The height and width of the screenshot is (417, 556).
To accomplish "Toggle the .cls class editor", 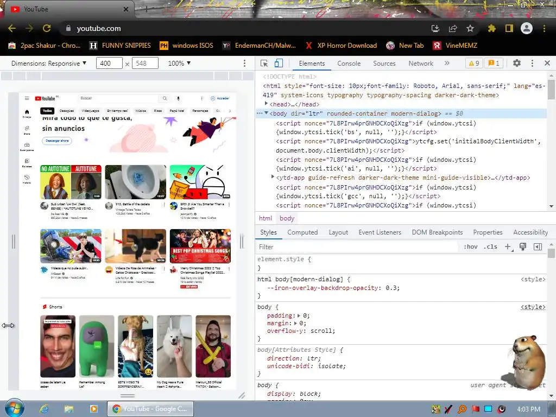I will click(x=490, y=247).
